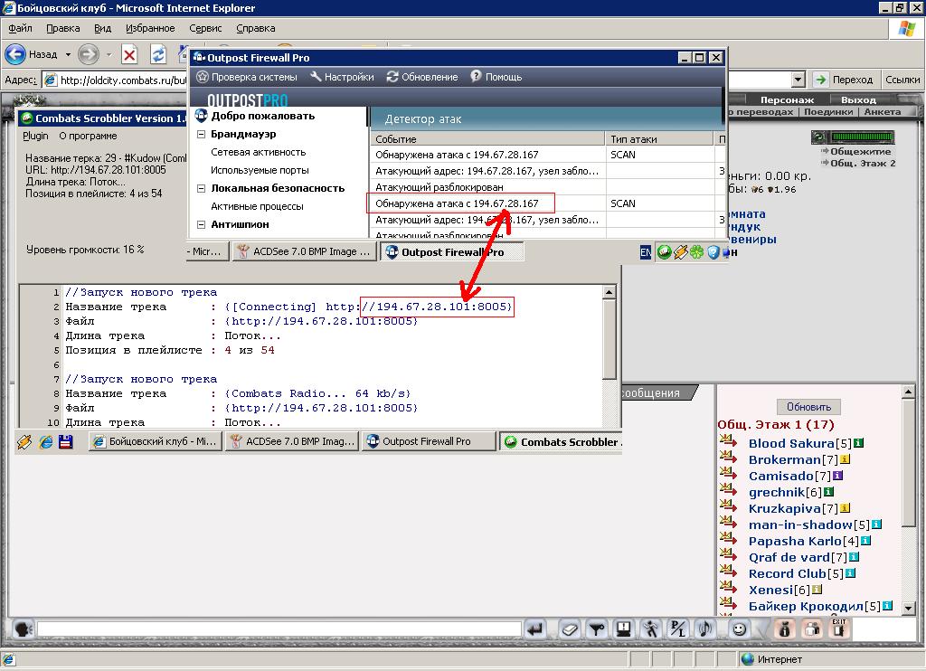Open info icon next to Xenesi
Screen dimensions: 926x671
[817, 590]
